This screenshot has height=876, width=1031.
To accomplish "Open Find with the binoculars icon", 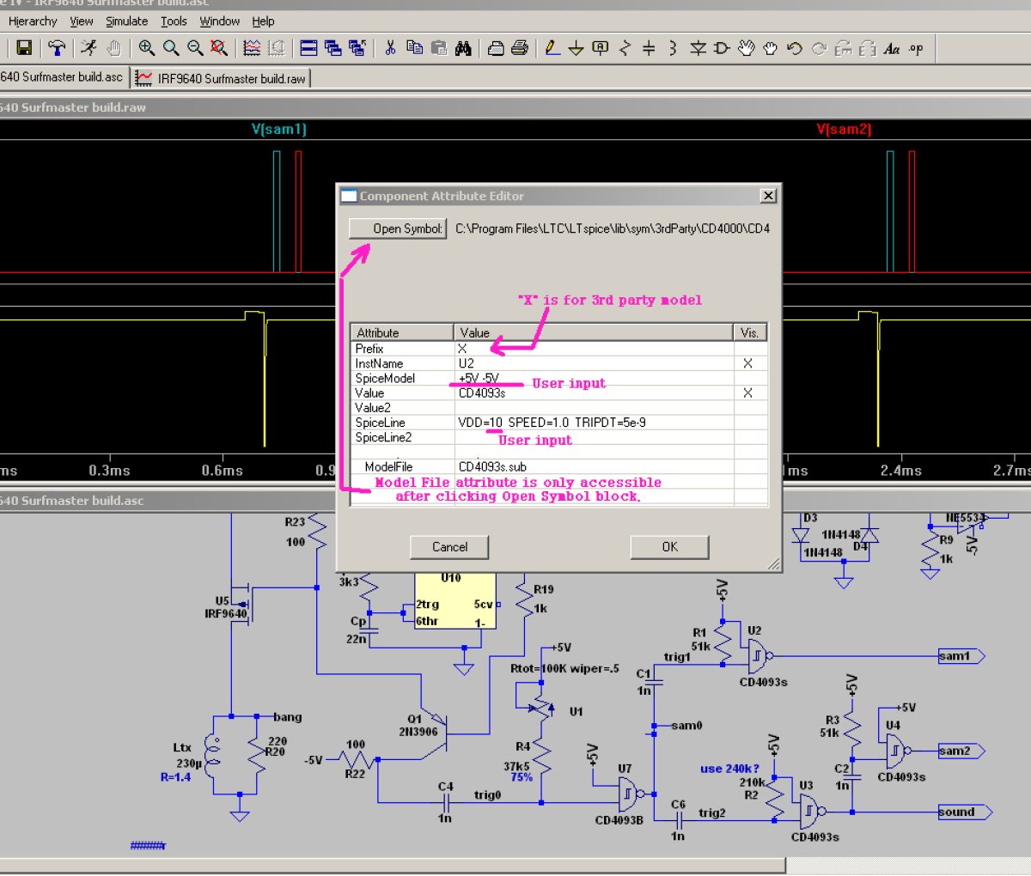I will [463, 48].
